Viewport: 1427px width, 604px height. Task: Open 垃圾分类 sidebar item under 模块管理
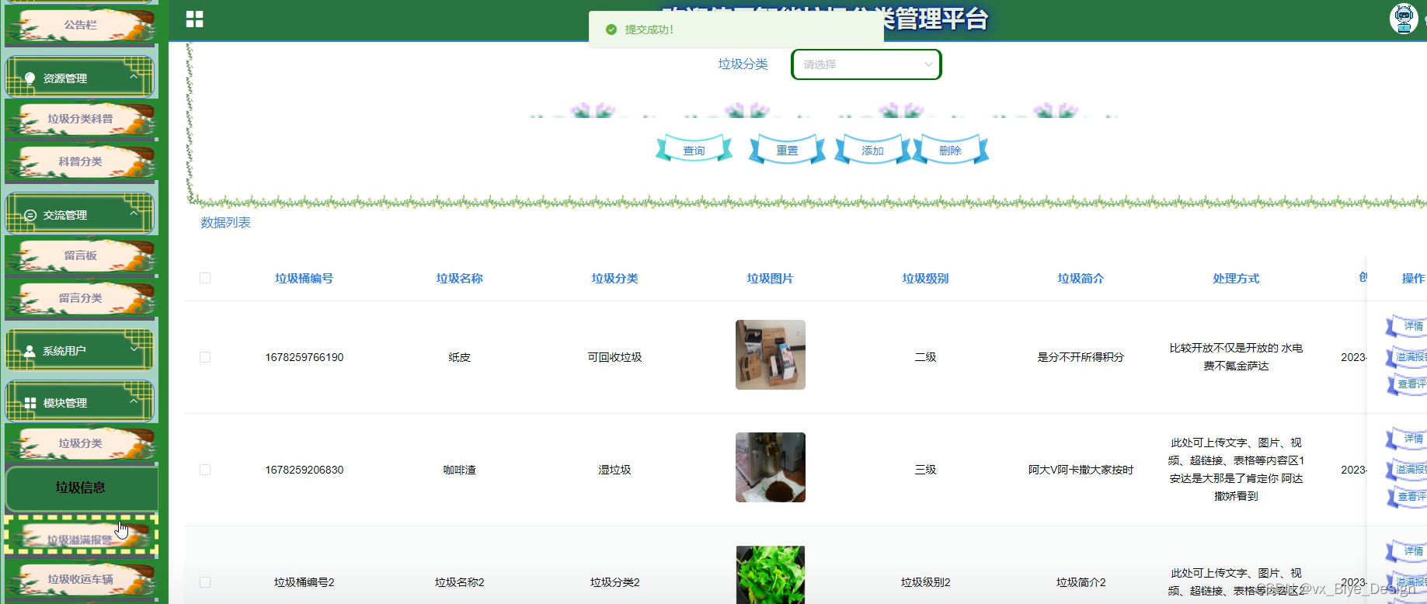click(x=80, y=443)
